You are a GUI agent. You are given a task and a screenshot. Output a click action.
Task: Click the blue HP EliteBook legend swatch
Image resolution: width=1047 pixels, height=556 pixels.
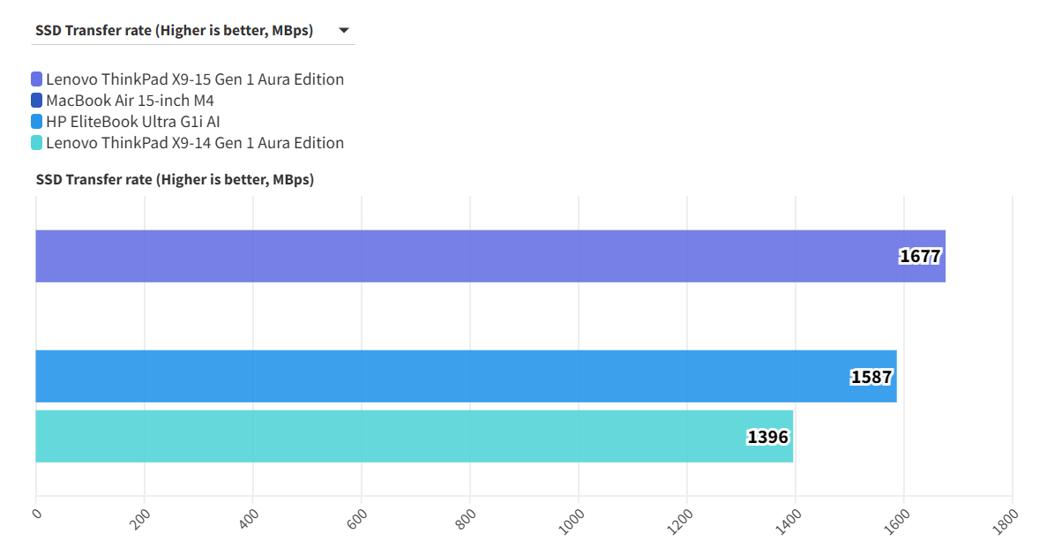point(36,122)
